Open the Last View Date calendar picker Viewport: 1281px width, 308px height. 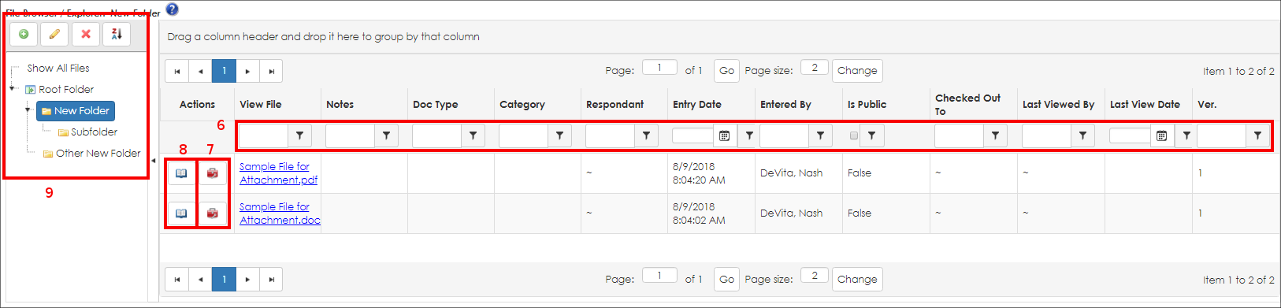(1161, 135)
